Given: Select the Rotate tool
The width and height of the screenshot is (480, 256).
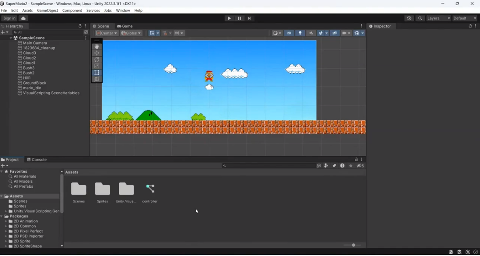Looking at the screenshot, I should click(97, 59).
